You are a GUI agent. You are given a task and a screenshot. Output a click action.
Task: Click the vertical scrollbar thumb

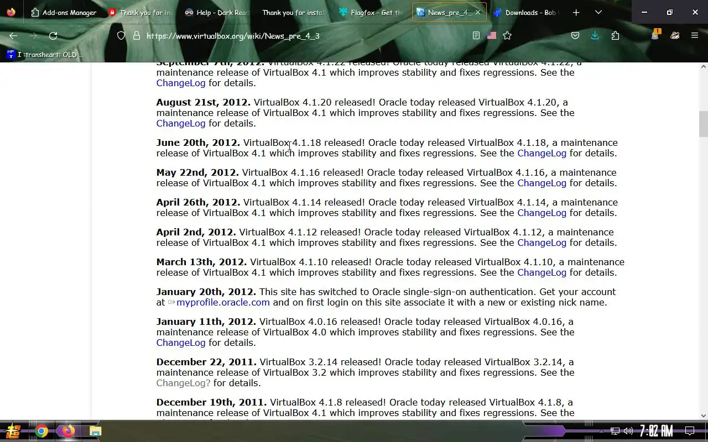click(704, 124)
